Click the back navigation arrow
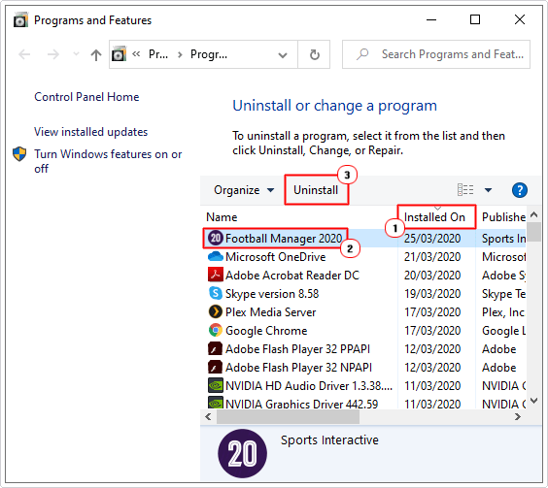The image size is (548, 488). click(x=24, y=54)
